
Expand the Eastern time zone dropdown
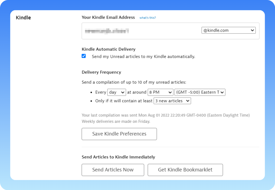point(200,92)
